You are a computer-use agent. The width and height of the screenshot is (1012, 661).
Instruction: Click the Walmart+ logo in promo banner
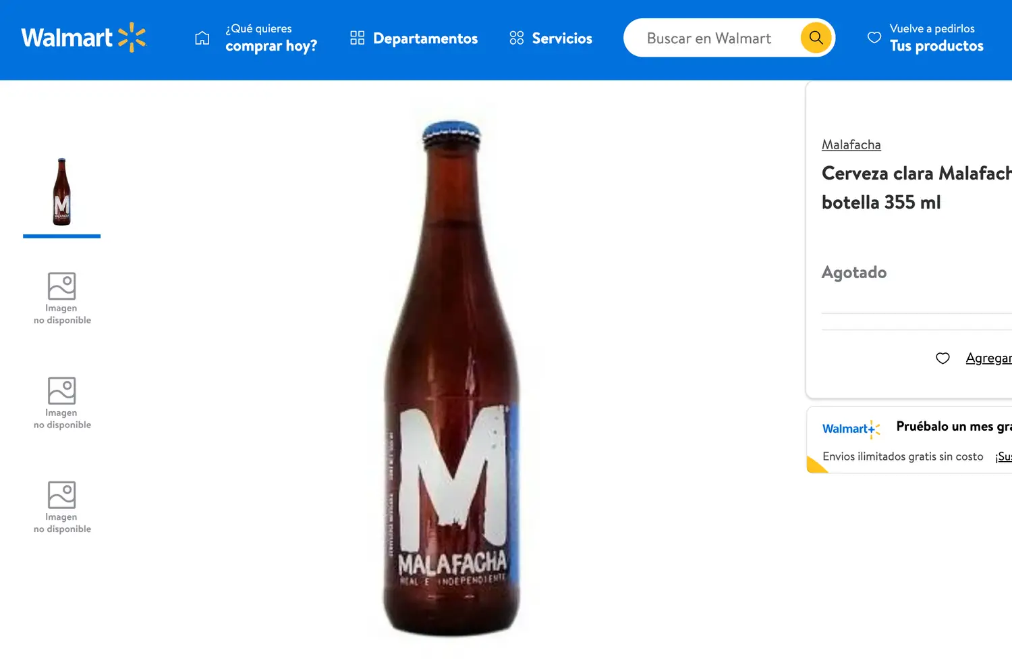click(851, 429)
